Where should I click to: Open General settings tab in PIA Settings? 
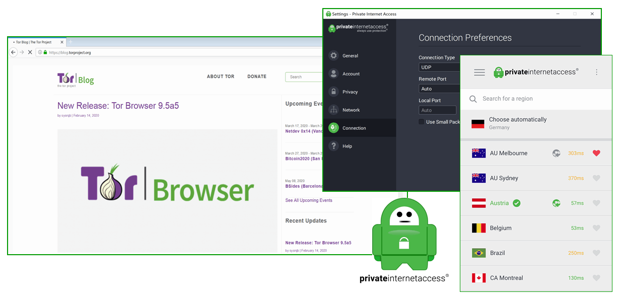click(x=359, y=56)
